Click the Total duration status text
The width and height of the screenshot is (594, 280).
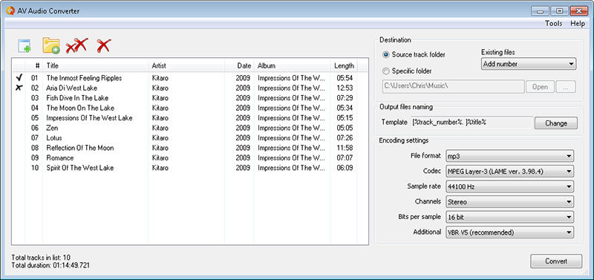pyautogui.click(x=50, y=265)
